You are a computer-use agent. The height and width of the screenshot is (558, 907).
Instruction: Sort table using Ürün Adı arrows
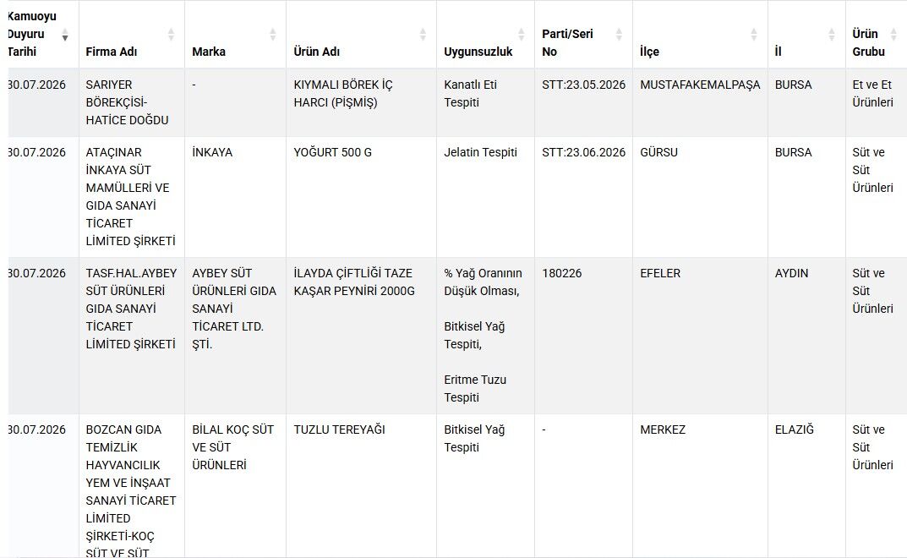[x=423, y=34]
